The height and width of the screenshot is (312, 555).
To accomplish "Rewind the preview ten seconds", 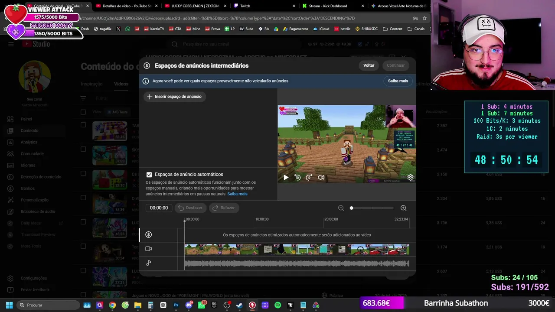I will (x=297, y=177).
